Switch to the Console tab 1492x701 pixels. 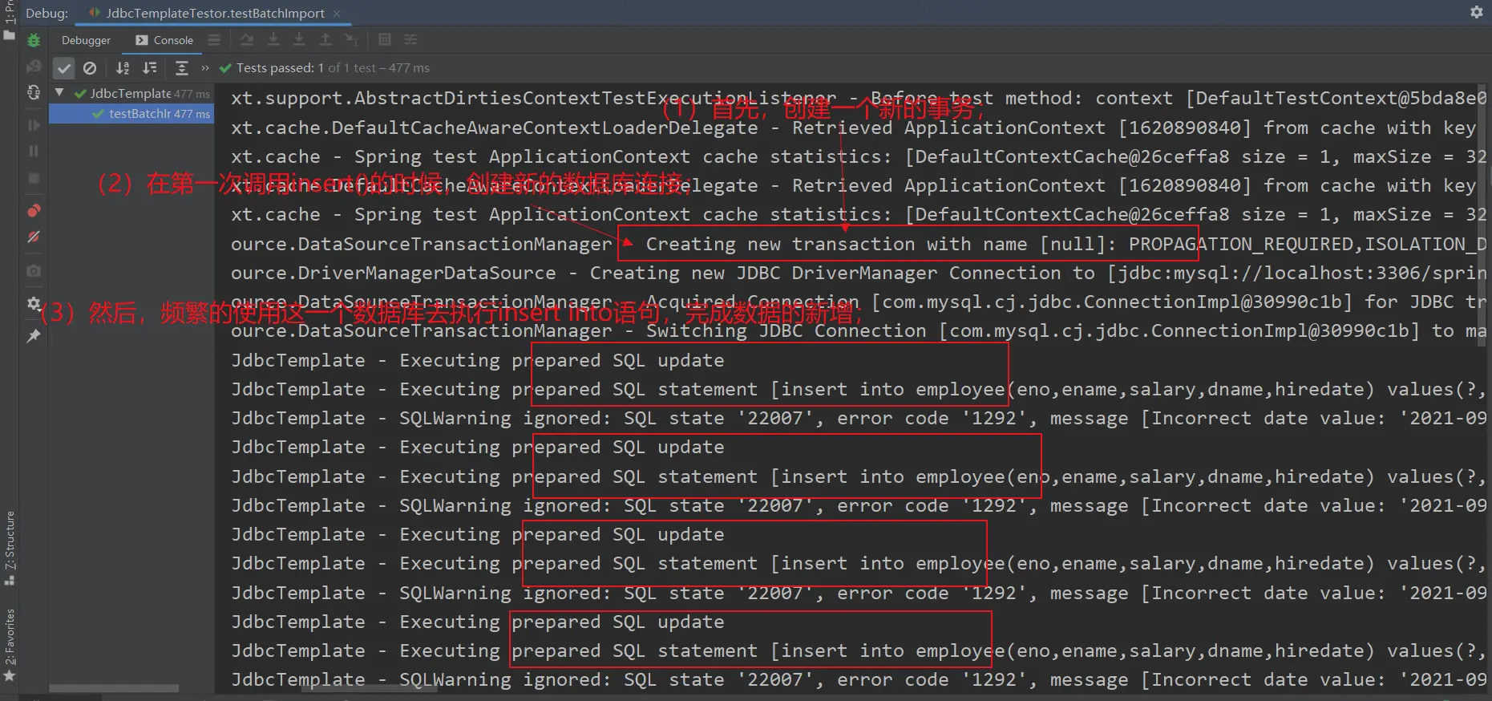coord(164,40)
